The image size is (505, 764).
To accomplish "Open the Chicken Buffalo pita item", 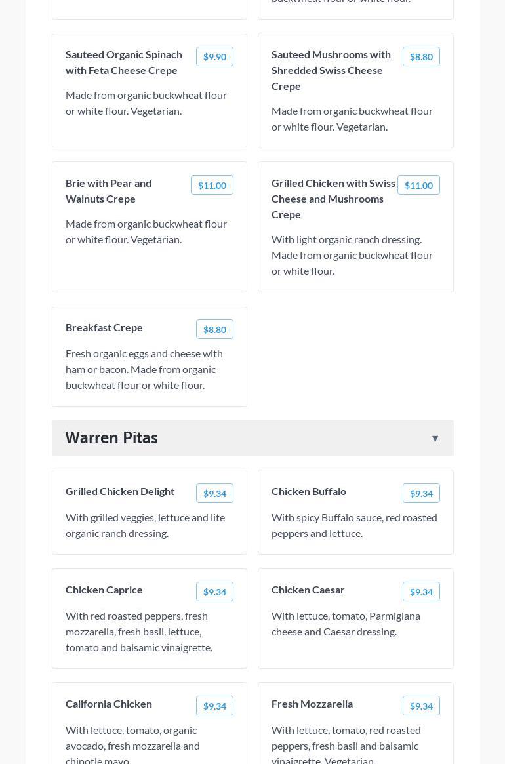I will tap(309, 491).
